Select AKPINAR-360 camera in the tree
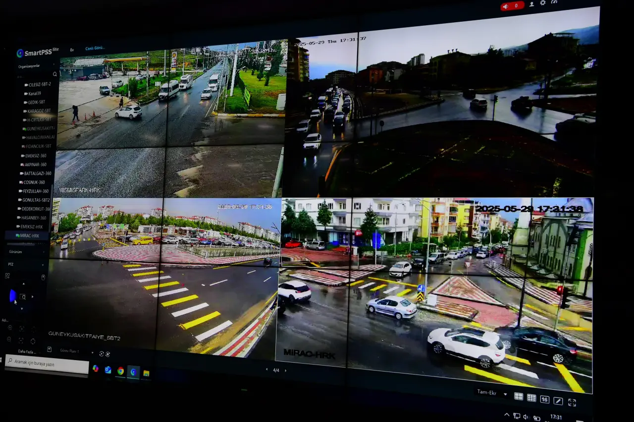634x422 pixels. point(34,165)
